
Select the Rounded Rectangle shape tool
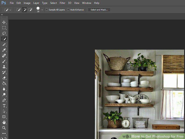tap(4, 117)
